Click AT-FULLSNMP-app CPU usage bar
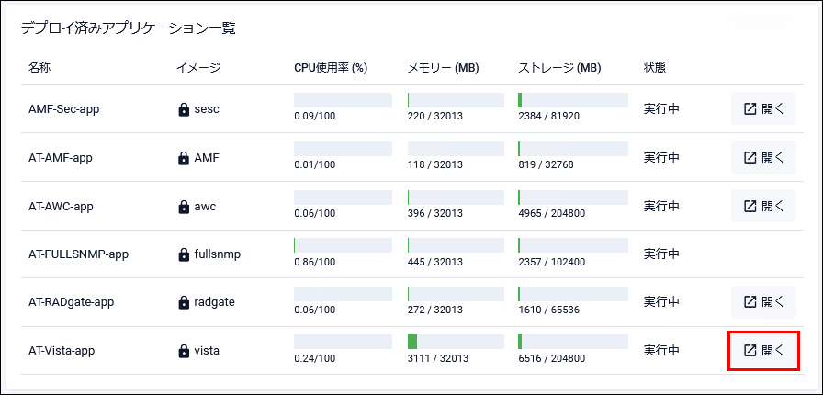 pos(343,245)
